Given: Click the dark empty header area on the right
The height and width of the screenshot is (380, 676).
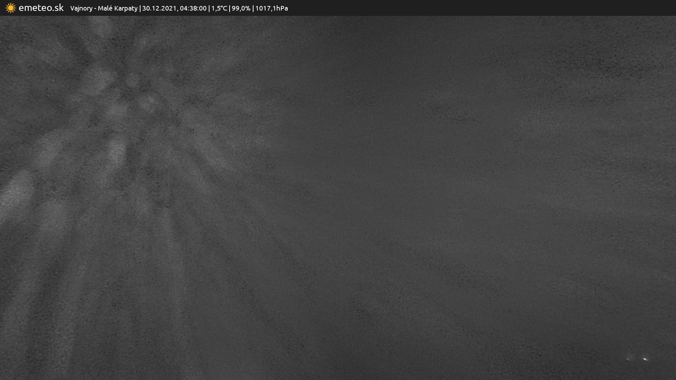Looking at the screenshot, I should pos(493,8).
